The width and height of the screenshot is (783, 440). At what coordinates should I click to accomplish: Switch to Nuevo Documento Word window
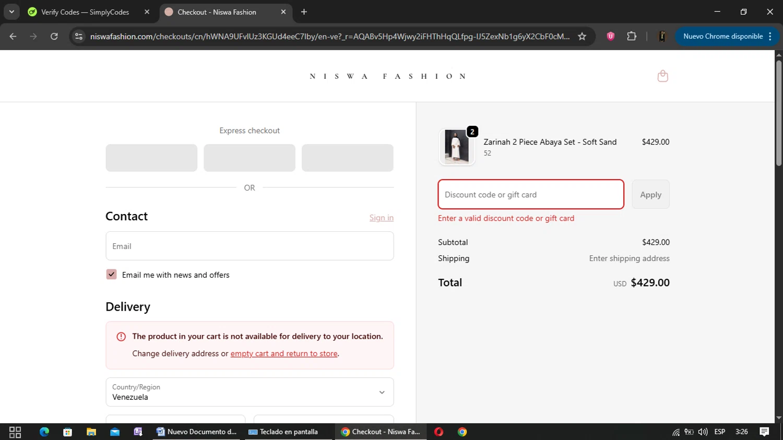tap(197, 432)
